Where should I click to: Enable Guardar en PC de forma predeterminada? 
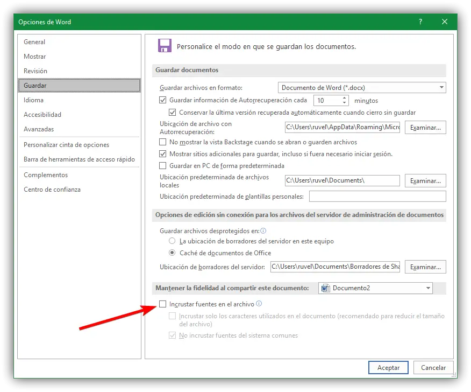[x=162, y=165]
